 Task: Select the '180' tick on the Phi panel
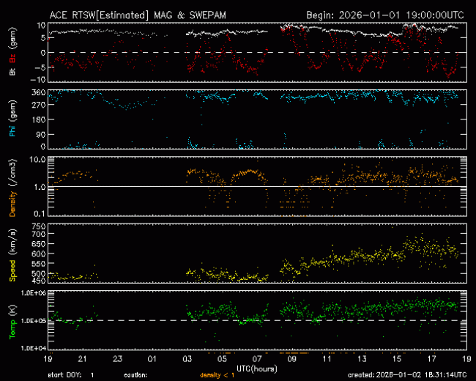tap(39, 119)
